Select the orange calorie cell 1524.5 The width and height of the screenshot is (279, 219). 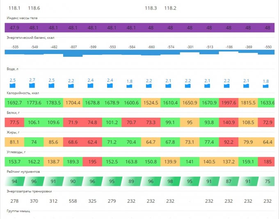tap(151, 103)
